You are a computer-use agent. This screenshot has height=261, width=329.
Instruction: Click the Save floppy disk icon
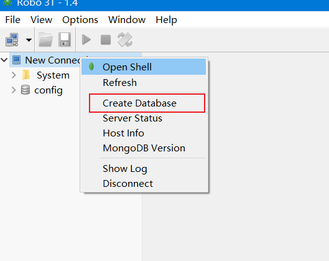coord(65,39)
